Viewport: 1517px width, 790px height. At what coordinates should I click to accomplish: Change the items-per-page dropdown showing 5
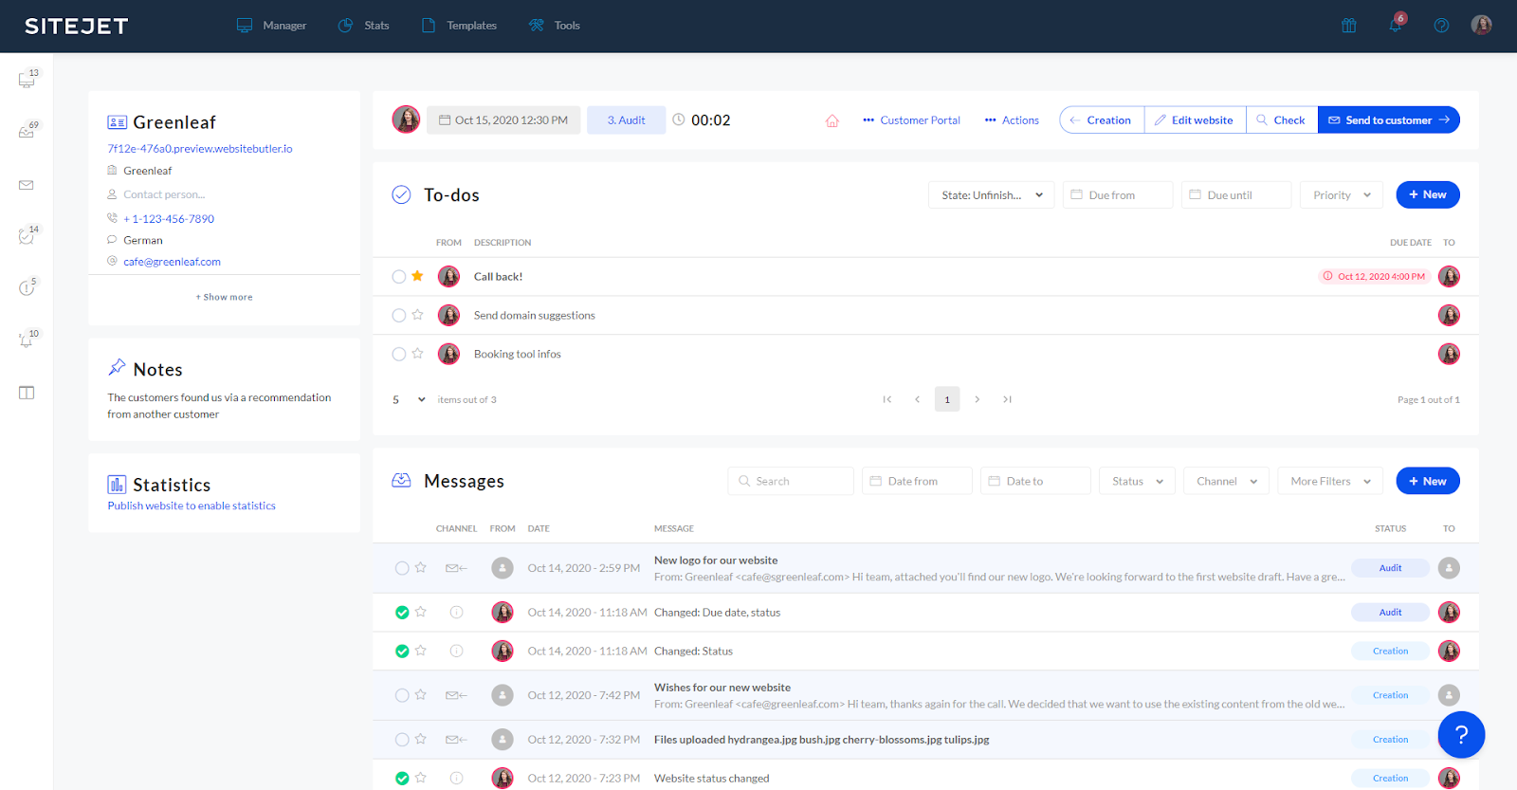(409, 399)
